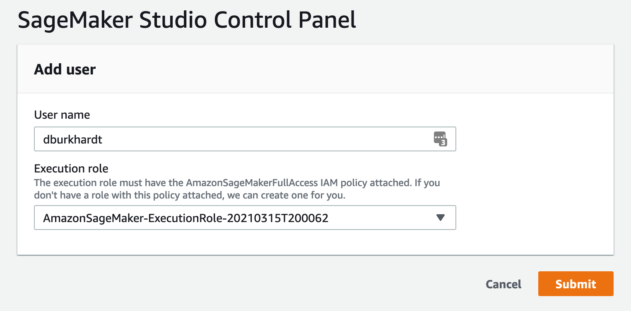Click the "Execution role" field label
This screenshot has height=311, width=631.
(x=71, y=168)
